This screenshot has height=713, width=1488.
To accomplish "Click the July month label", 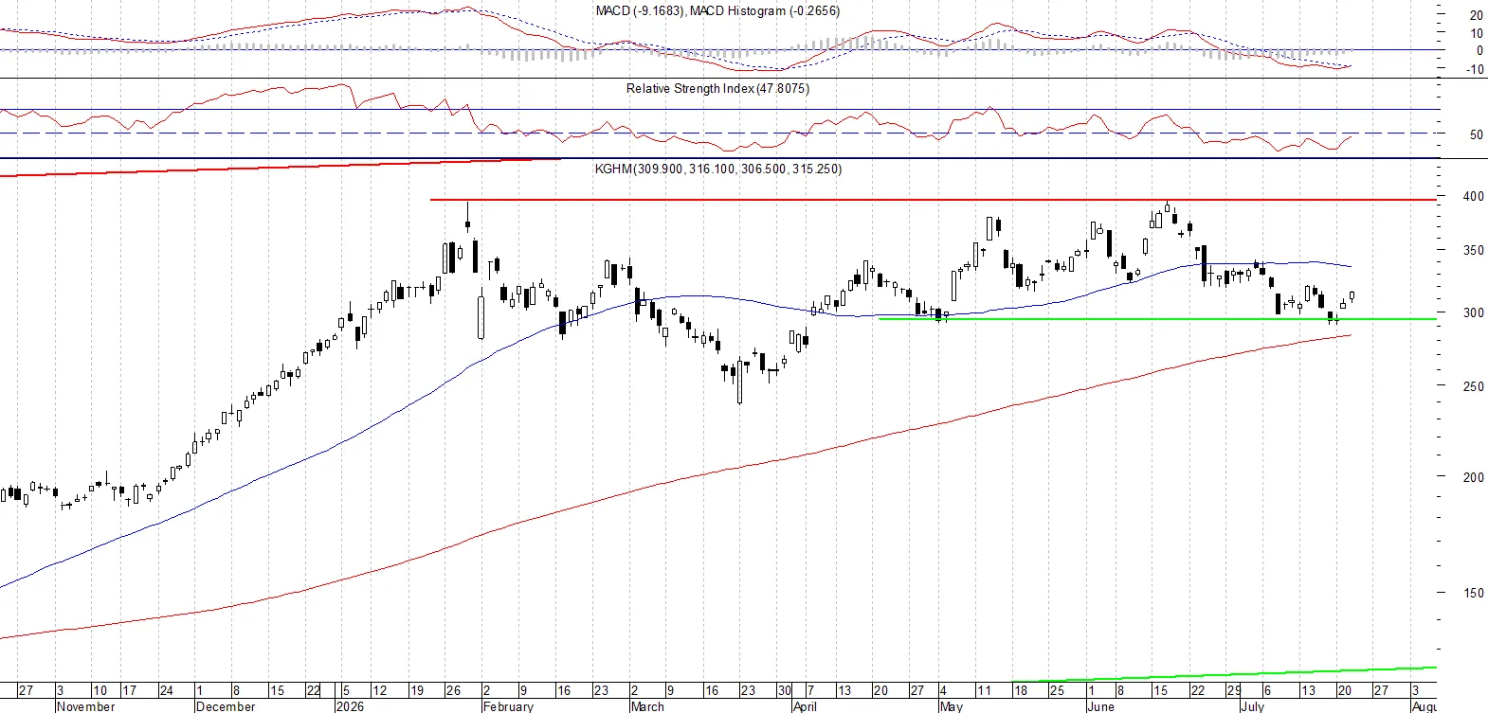I will point(1252,706).
